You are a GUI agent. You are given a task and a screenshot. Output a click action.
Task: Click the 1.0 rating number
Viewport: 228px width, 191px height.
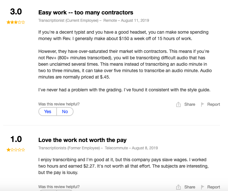point(16,139)
